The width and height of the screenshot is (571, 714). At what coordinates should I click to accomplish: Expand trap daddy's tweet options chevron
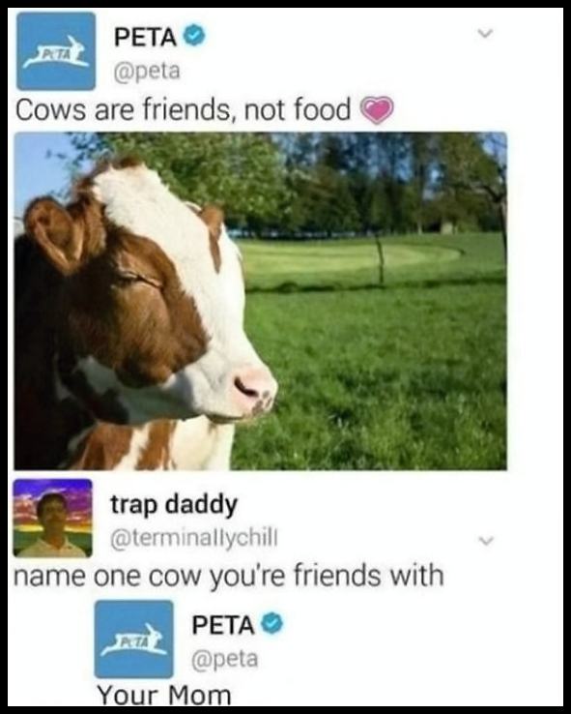click(x=486, y=541)
